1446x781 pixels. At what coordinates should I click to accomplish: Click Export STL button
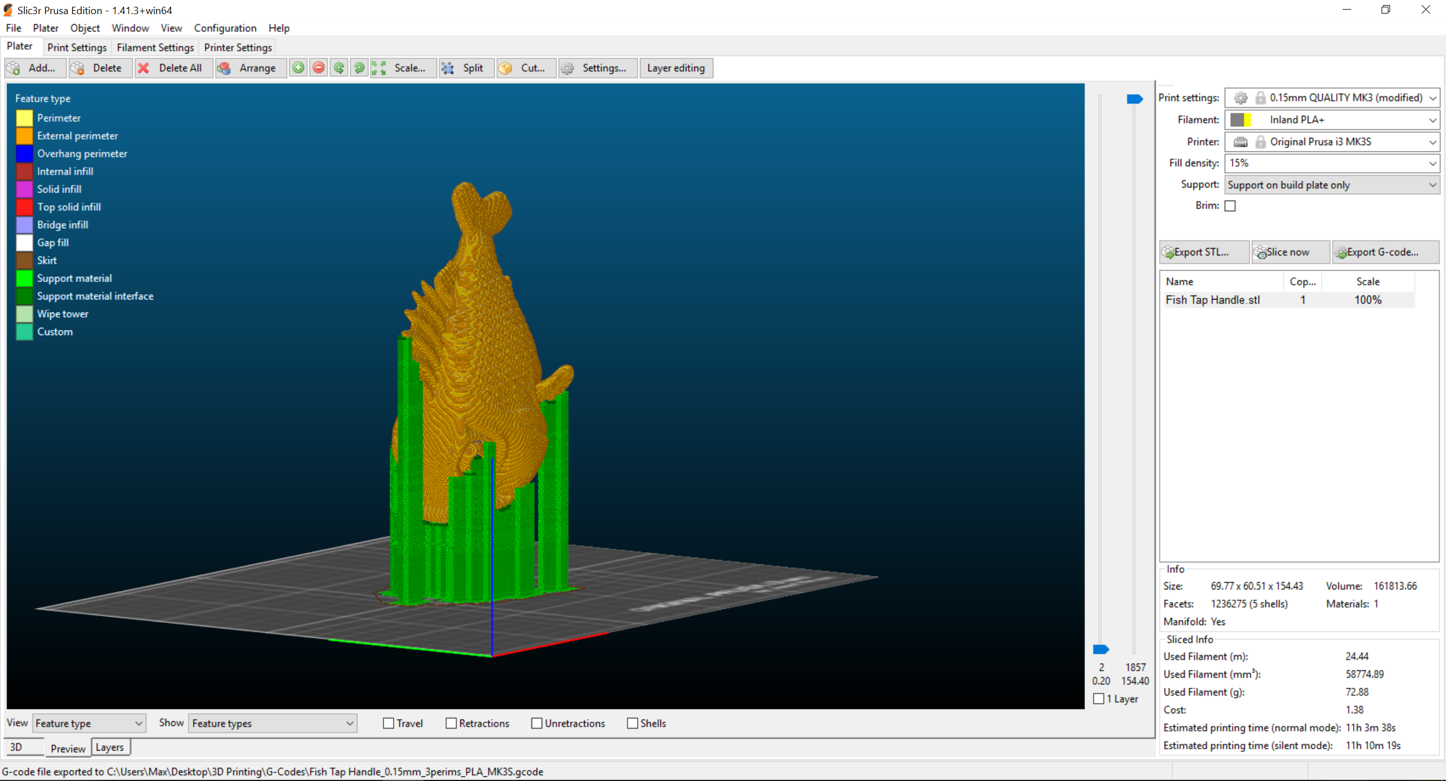pos(1204,252)
